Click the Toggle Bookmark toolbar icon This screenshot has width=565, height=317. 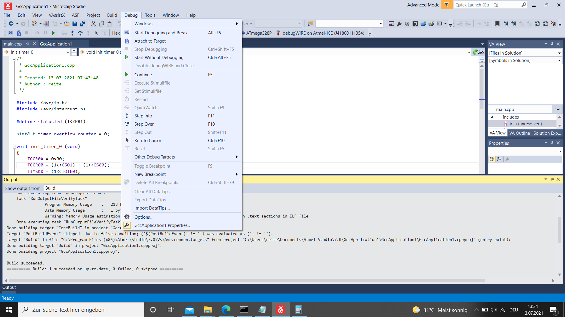[x=497, y=24]
